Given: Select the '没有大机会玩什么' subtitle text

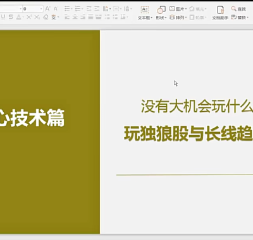Looking at the screenshot, I should [x=197, y=107].
